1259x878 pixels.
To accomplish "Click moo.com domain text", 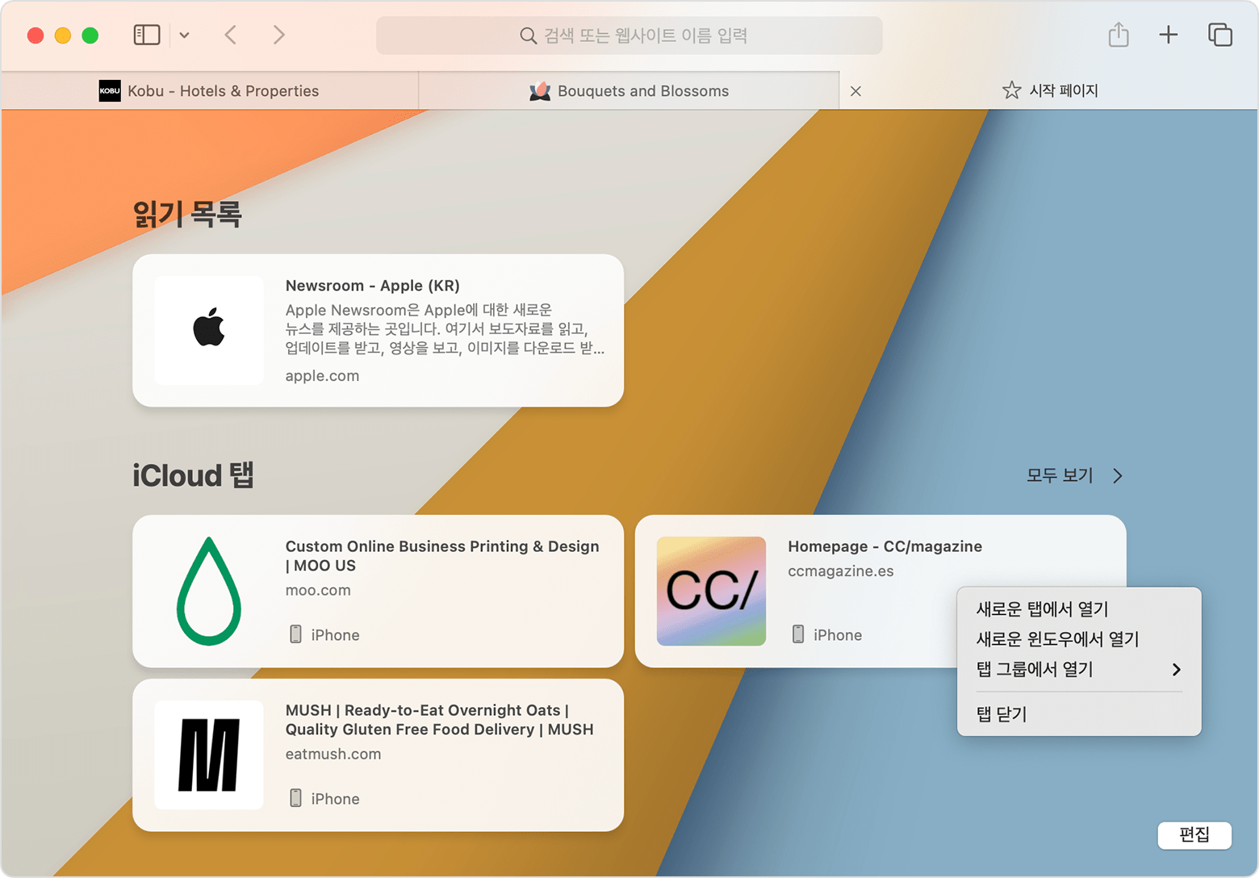I will 318,590.
